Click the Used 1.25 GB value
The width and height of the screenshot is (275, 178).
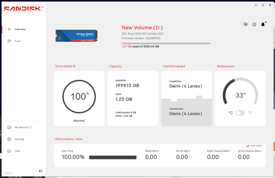point(124,99)
